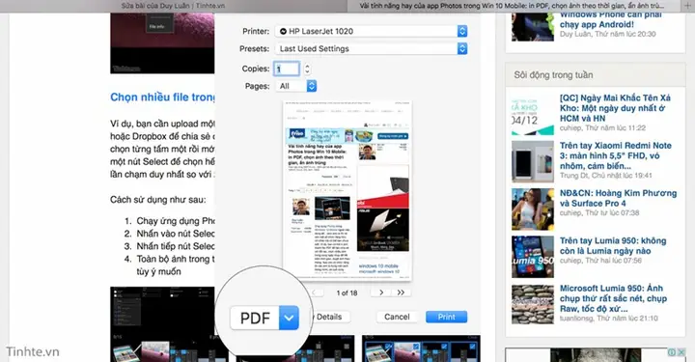Screen dimensions: 695x362
Task: Open the Pages dropdown set to All
Action: click(296, 87)
